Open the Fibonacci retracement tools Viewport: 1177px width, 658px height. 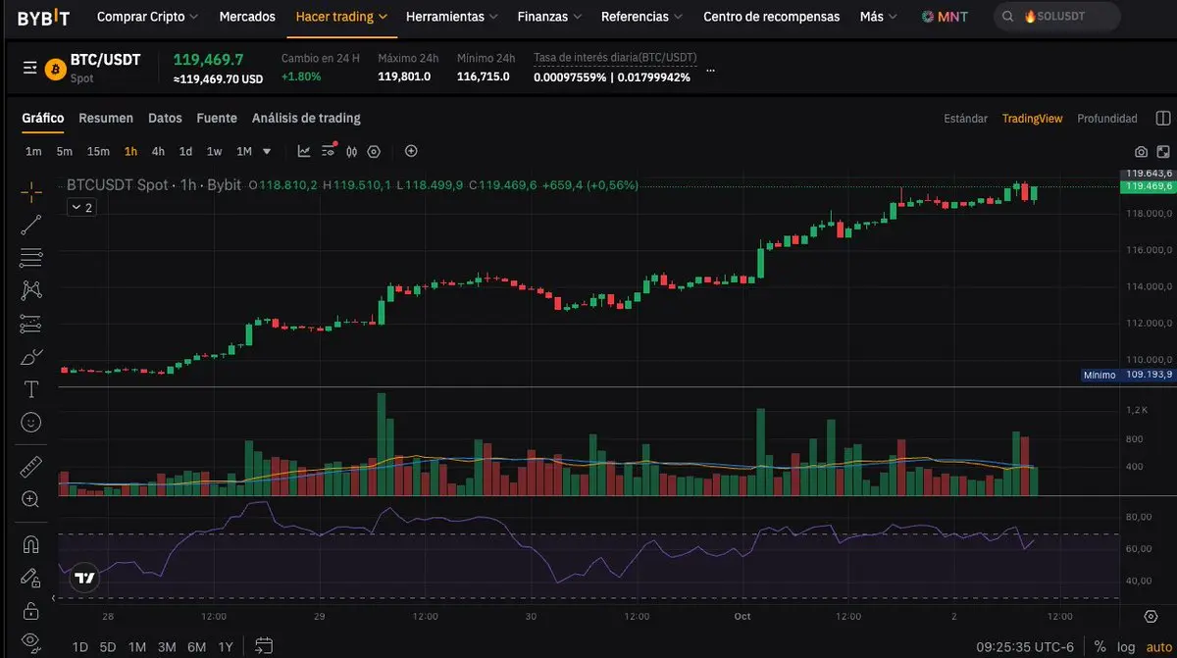[31, 257]
